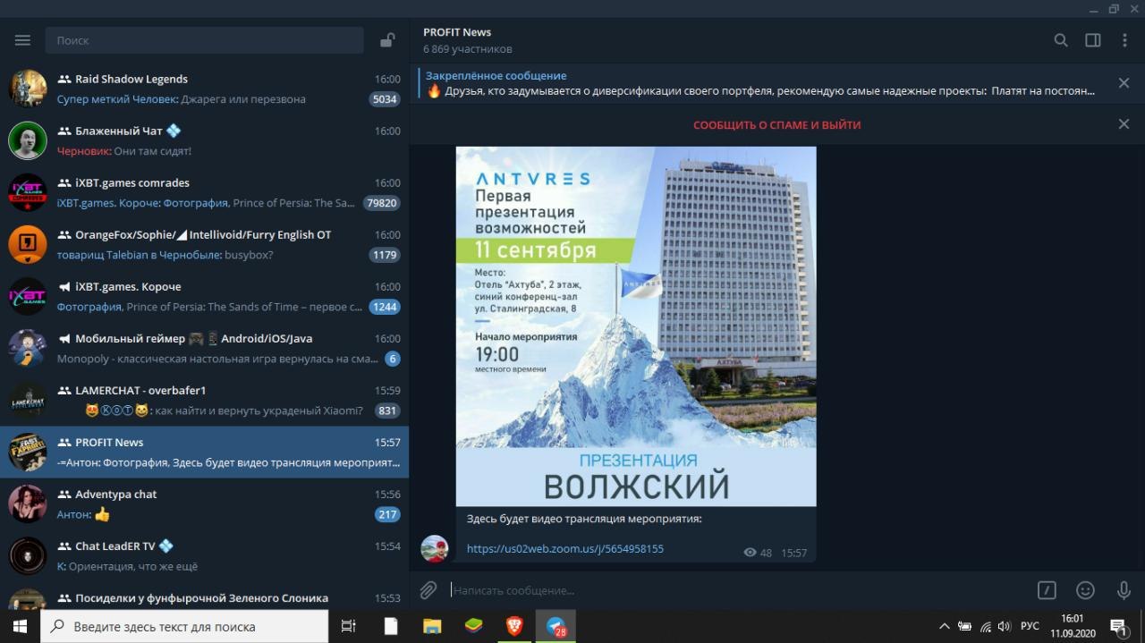Open the zoom.us meeting link
Viewport: 1145px width, 643px height.
pos(565,548)
